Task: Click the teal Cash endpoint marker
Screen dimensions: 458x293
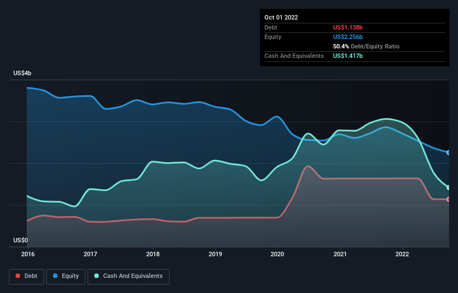Action: pos(449,188)
